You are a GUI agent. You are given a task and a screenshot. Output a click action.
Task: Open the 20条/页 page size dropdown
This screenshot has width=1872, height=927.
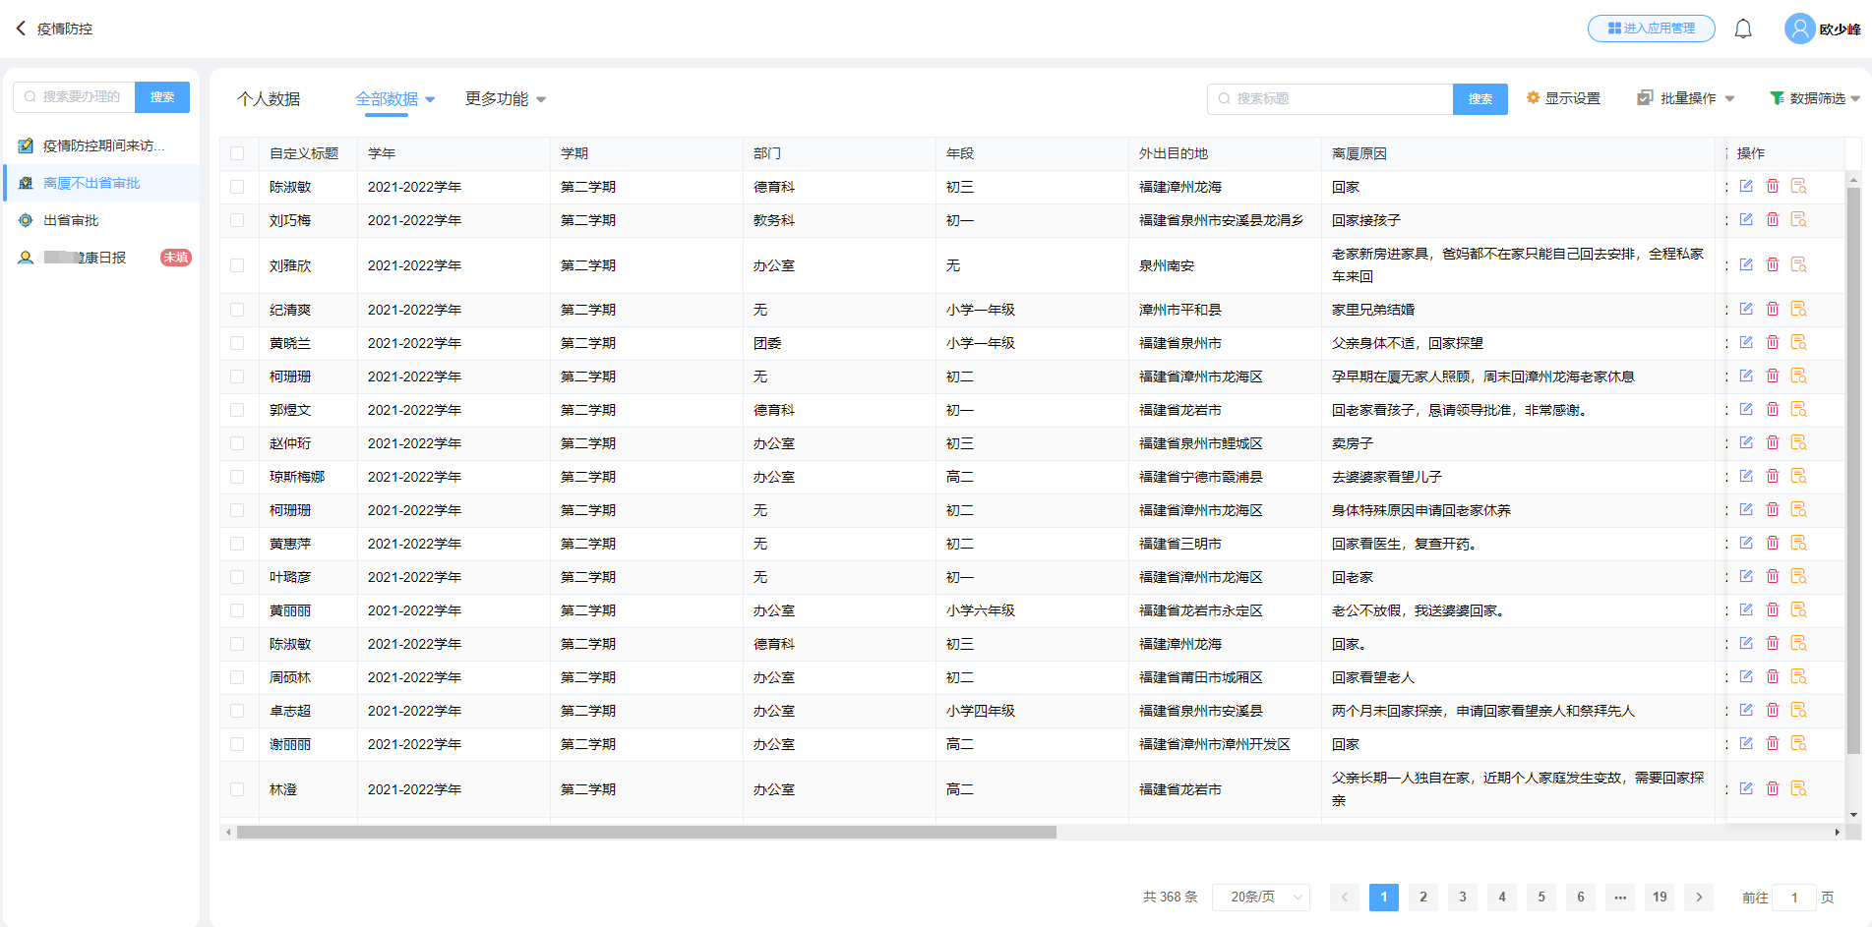[x=1261, y=897]
